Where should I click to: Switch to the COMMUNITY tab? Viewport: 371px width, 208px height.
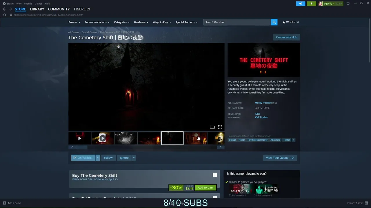[x=59, y=9]
